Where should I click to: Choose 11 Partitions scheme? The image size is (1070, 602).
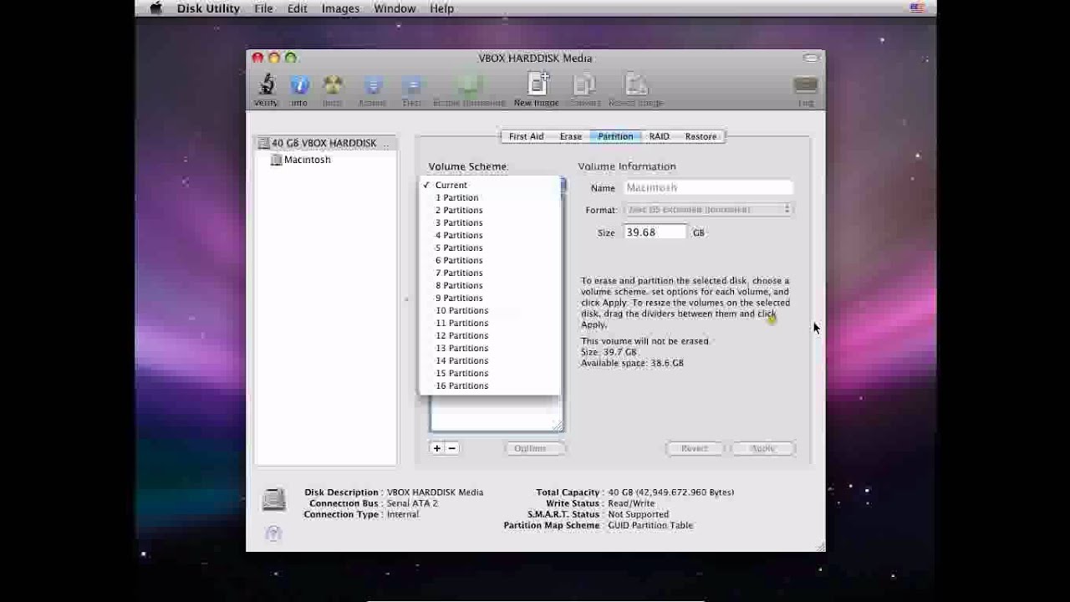(490, 323)
